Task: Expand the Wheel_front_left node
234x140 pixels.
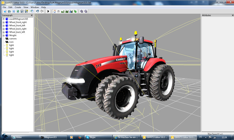Action: pyautogui.click(x=4, y=26)
